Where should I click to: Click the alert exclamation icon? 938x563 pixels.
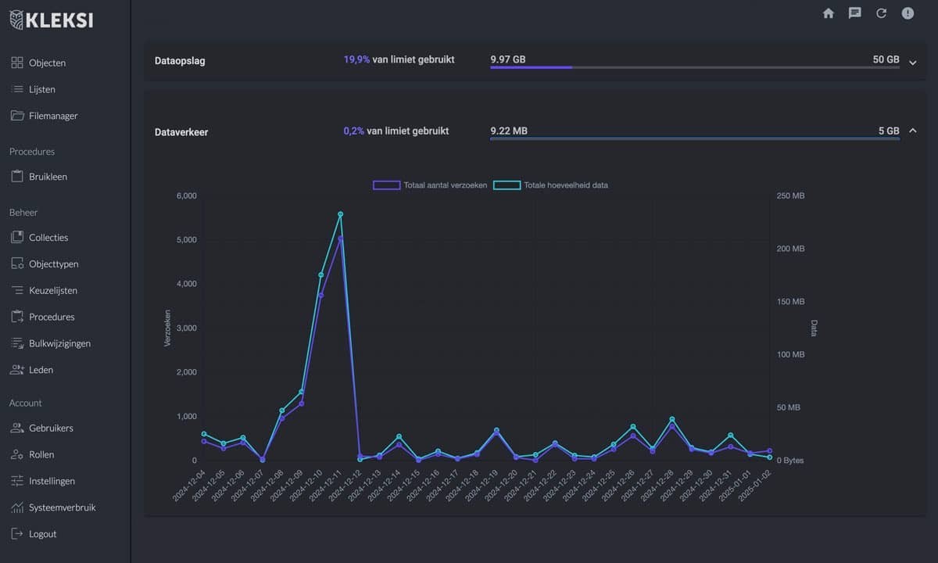pyautogui.click(x=908, y=13)
